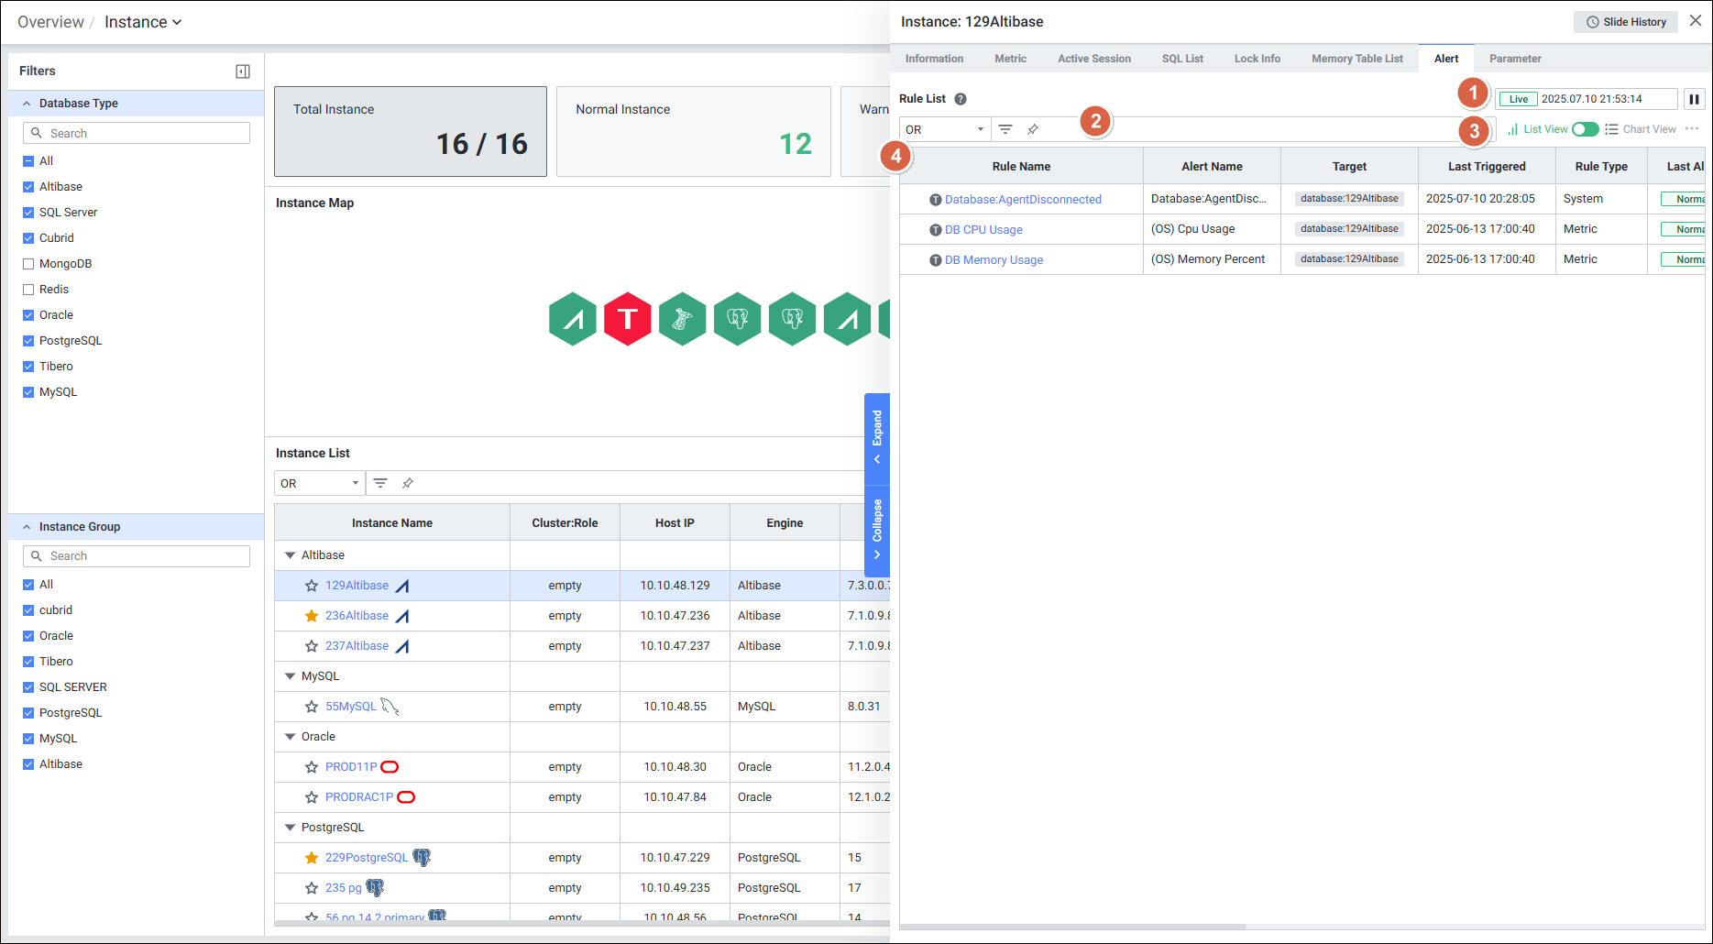Pin the Instance List filter bar
The height and width of the screenshot is (944, 1713).
[x=408, y=483]
